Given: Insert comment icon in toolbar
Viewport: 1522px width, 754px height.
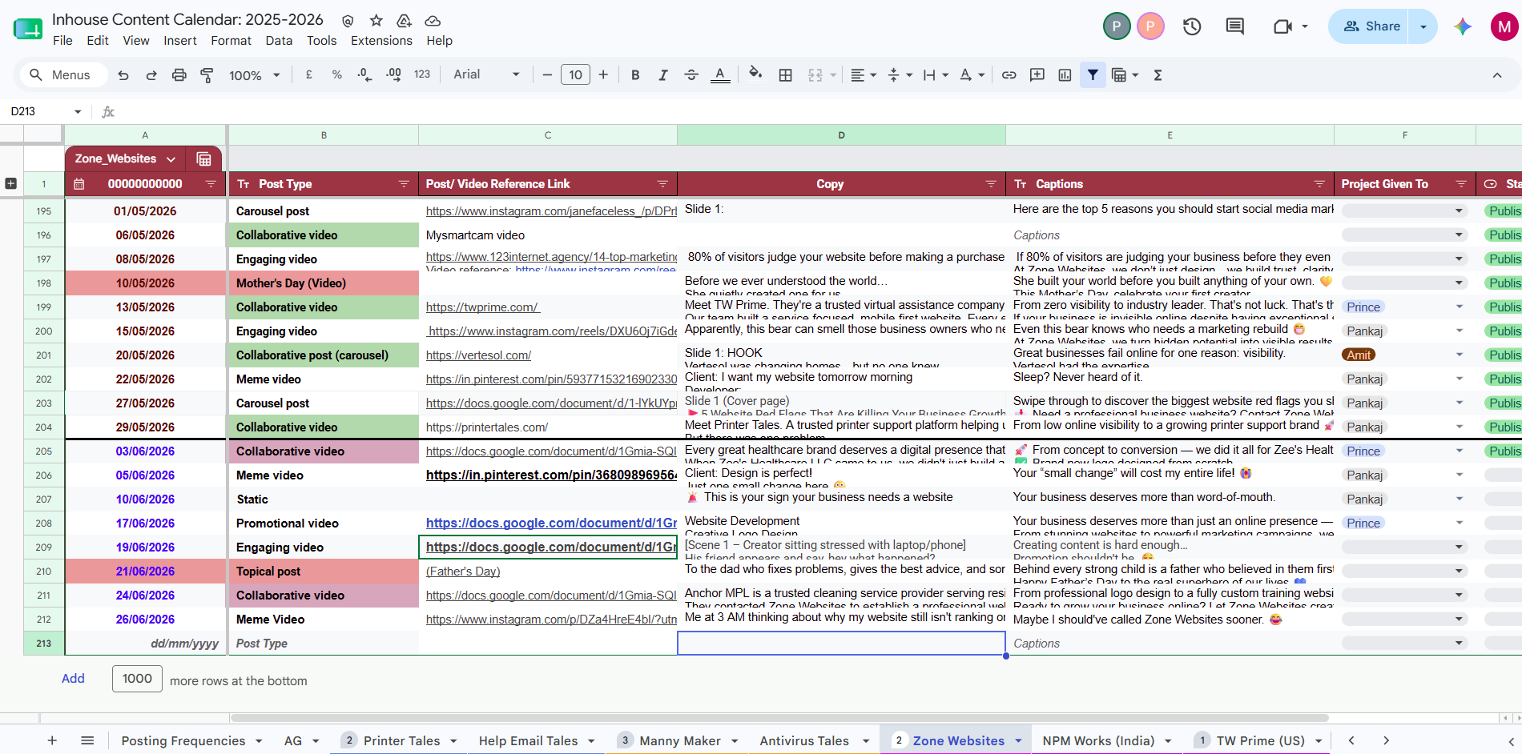Looking at the screenshot, I should pos(1037,75).
